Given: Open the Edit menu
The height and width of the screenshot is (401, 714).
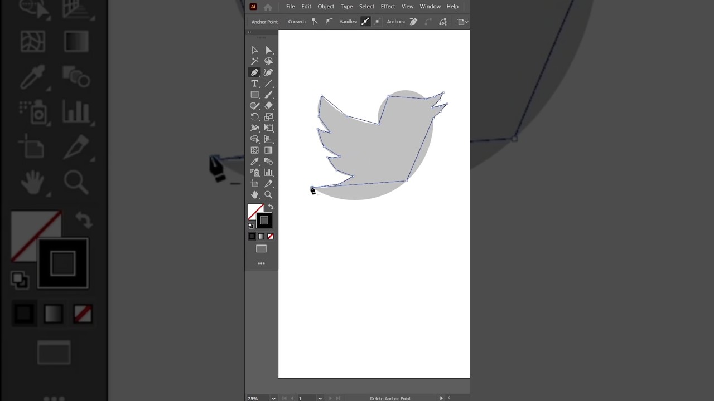Looking at the screenshot, I should [306, 7].
